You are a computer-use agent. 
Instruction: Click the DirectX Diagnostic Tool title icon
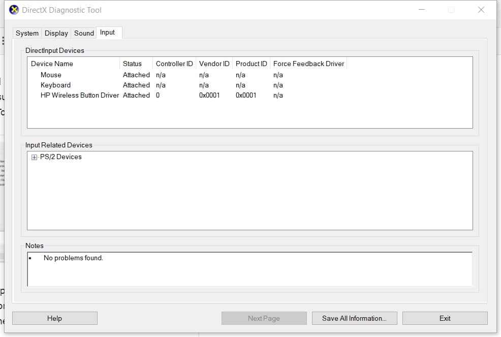[x=14, y=10]
